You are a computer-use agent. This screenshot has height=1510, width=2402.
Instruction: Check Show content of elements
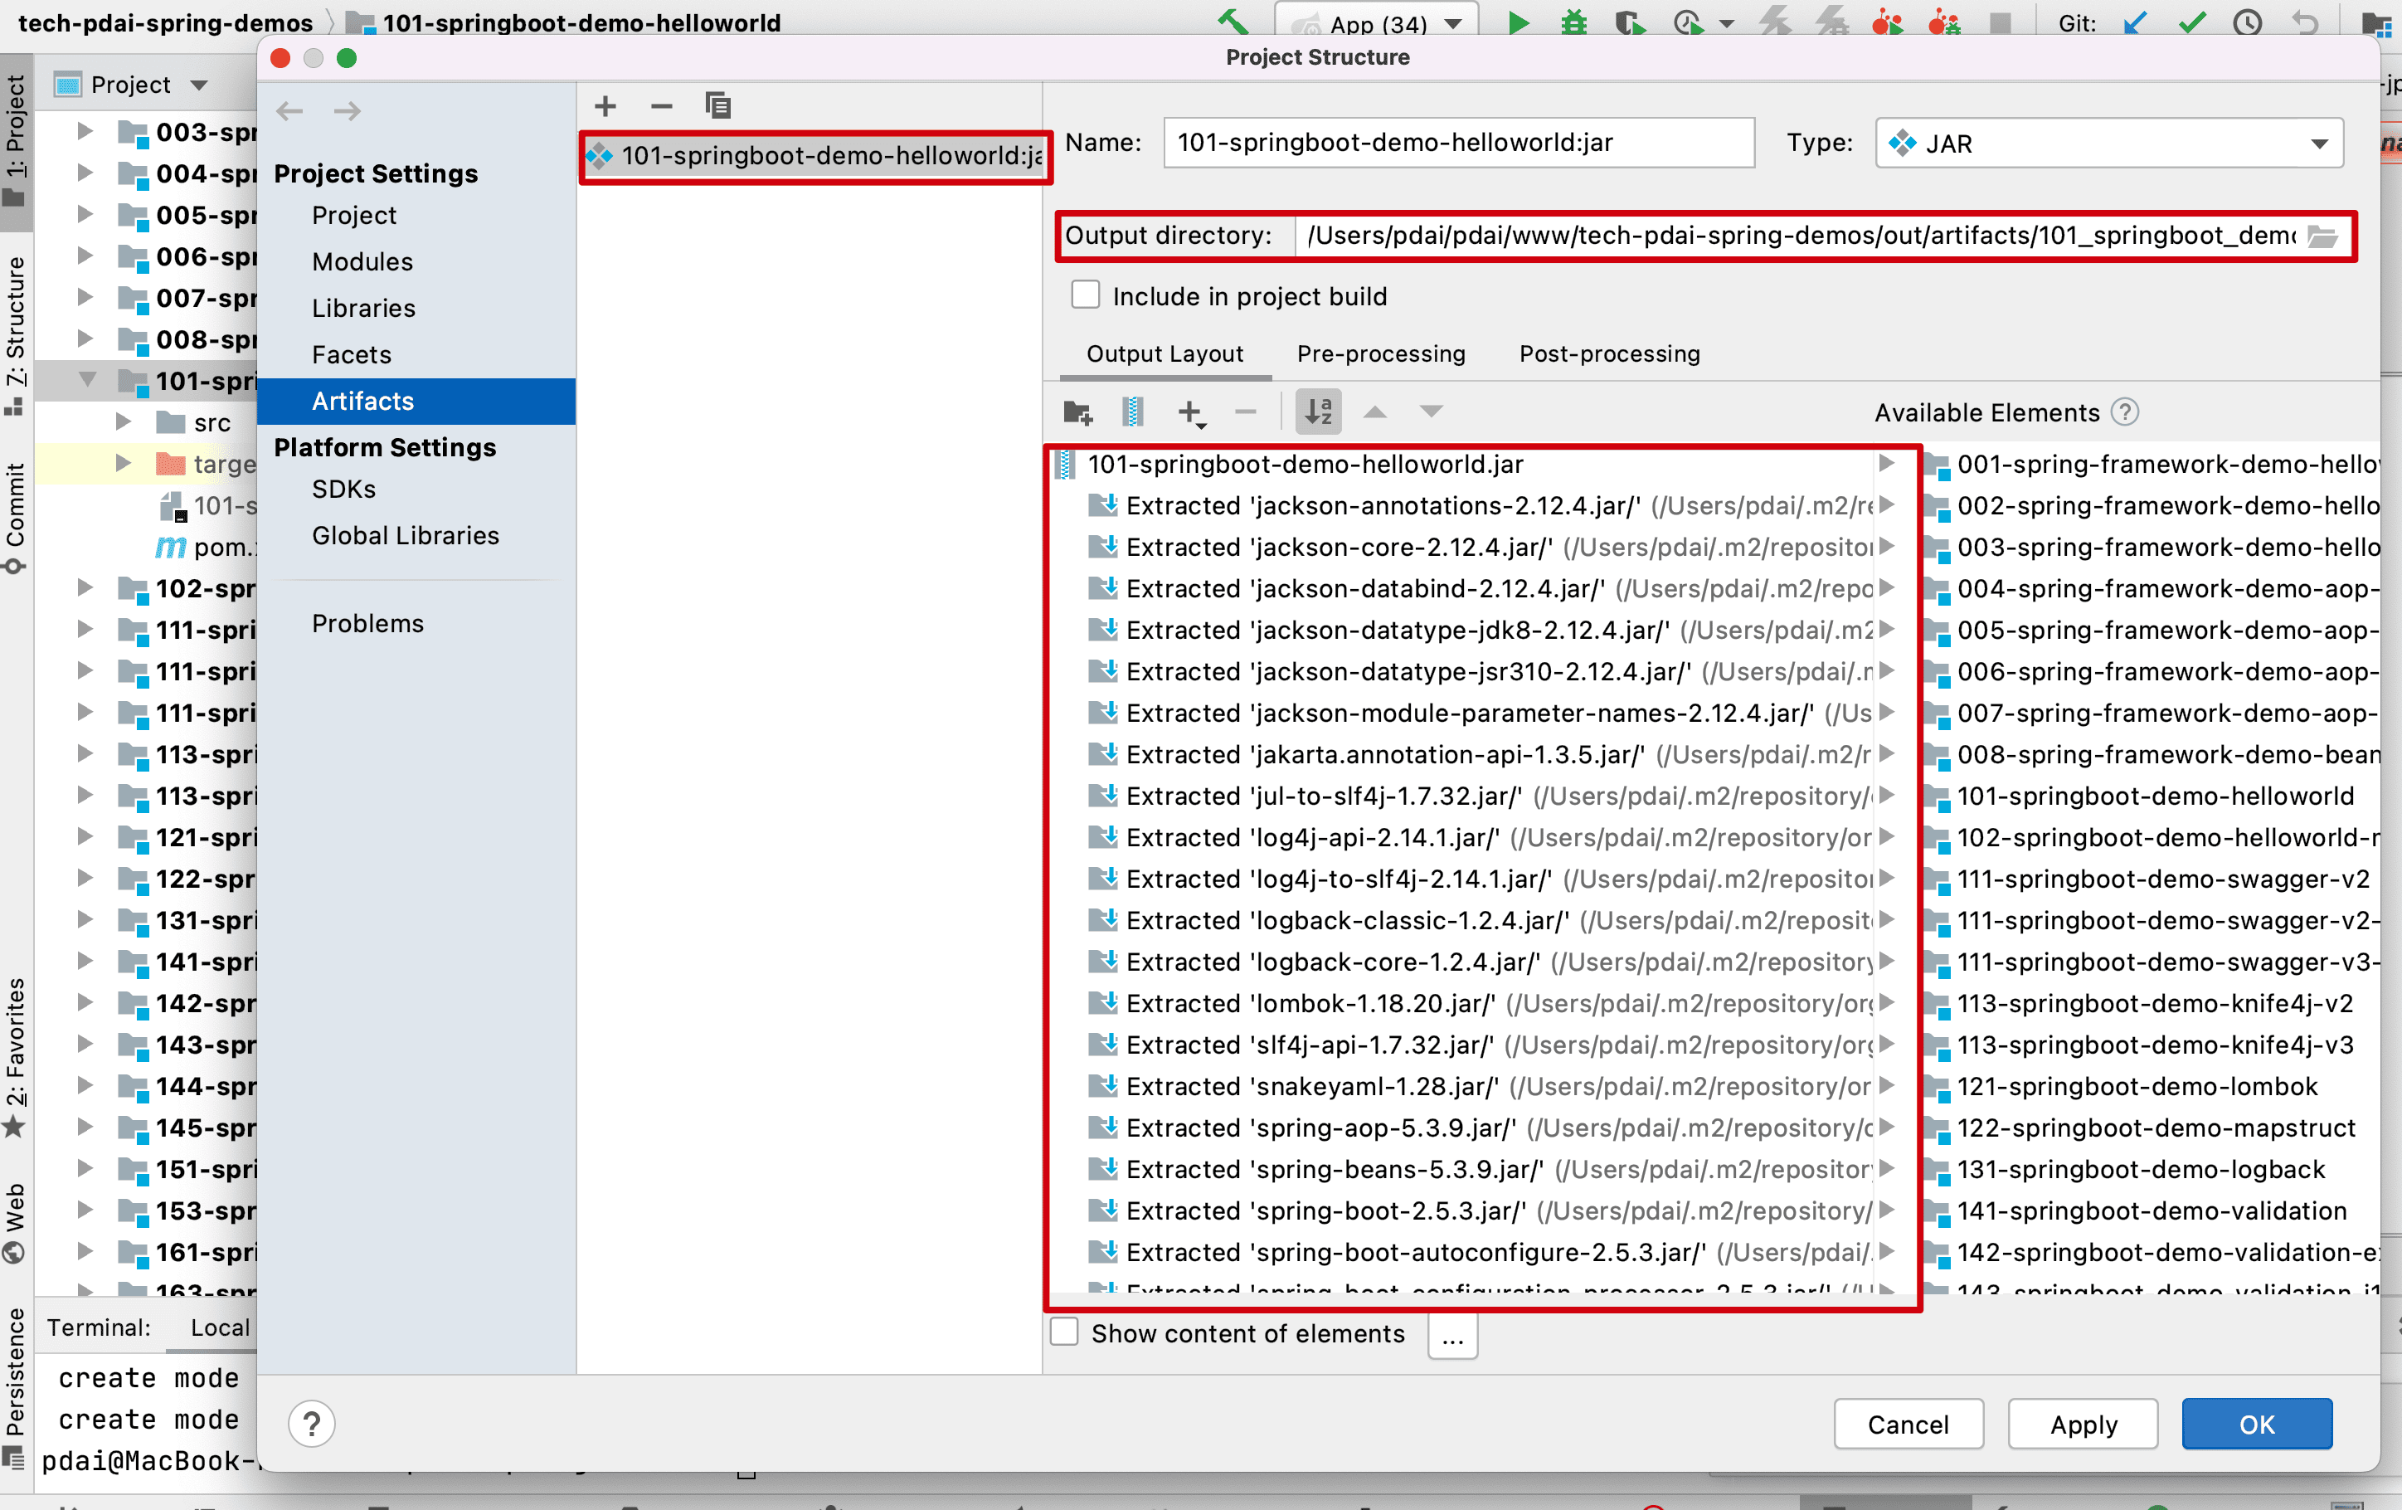coord(1064,1332)
